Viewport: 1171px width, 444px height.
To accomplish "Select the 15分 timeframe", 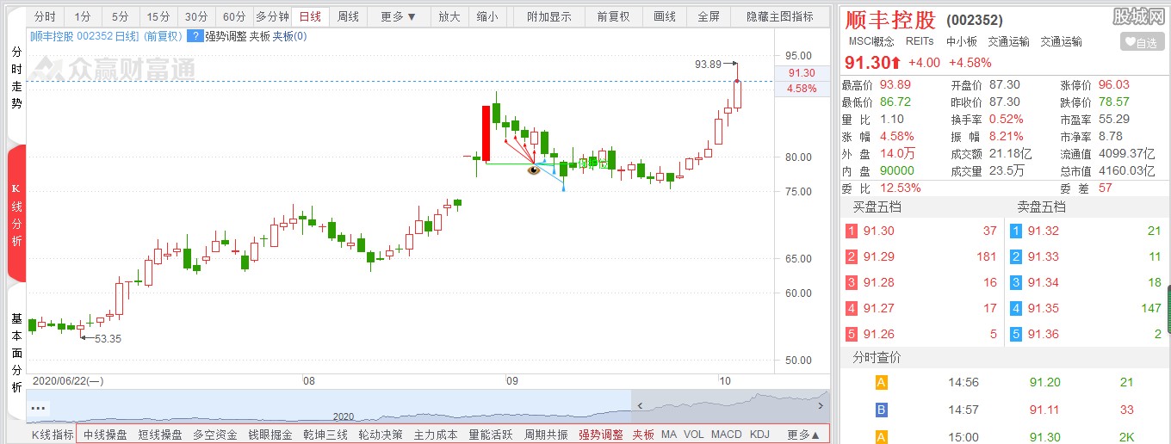I will pos(158,16).
